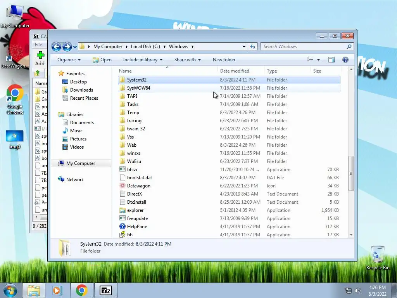
Task: Click Windows Explorer on the taskbar
Action: pos(34,290)
